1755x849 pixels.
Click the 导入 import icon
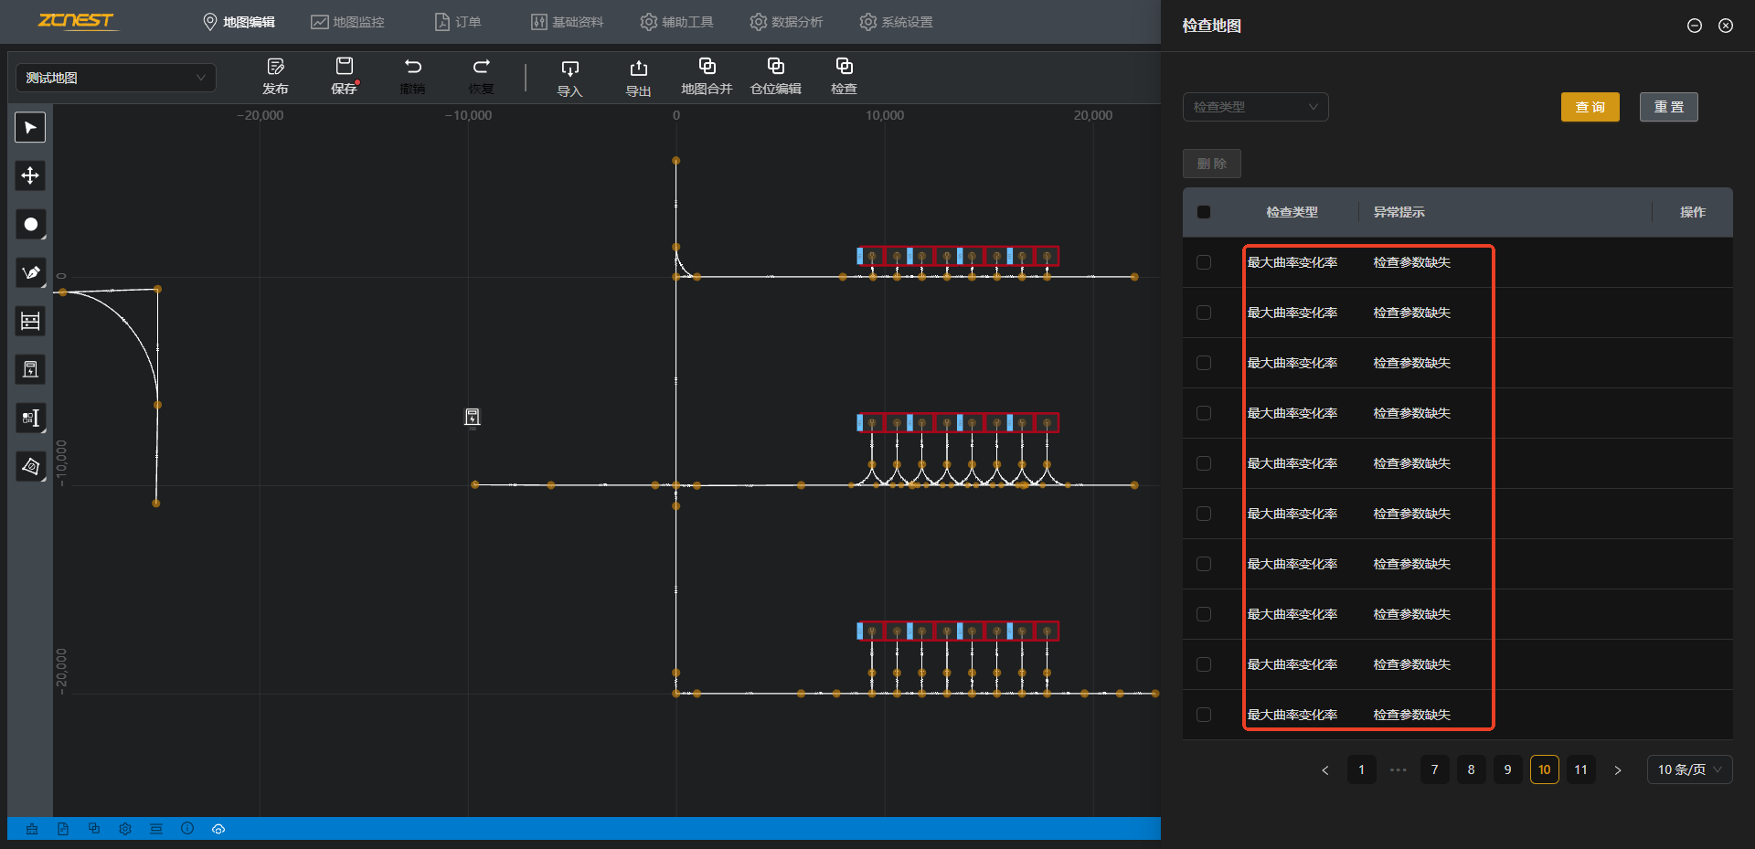(x=569, y=68)
